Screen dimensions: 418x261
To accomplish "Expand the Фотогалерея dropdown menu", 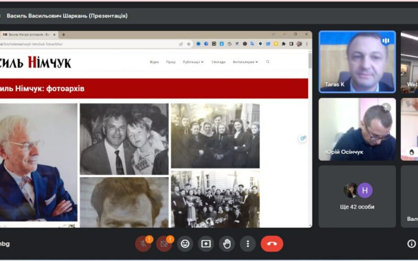I will tap(245, 62).
